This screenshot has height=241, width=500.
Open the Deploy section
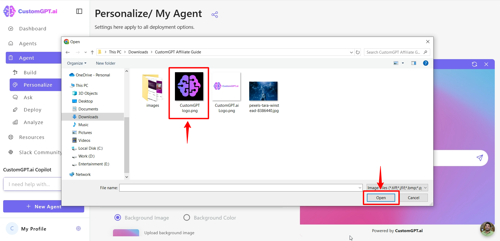coord(32,110)
